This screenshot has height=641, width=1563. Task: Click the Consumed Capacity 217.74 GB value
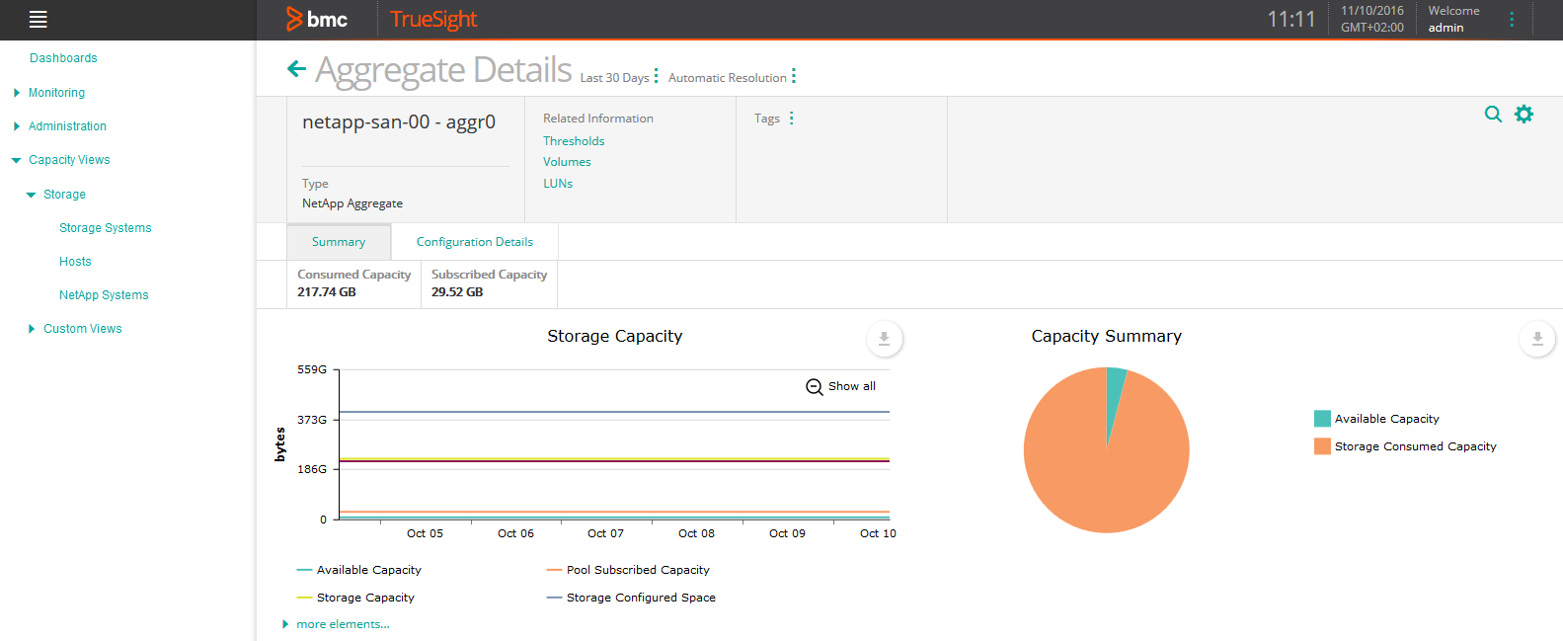point(327,292)
